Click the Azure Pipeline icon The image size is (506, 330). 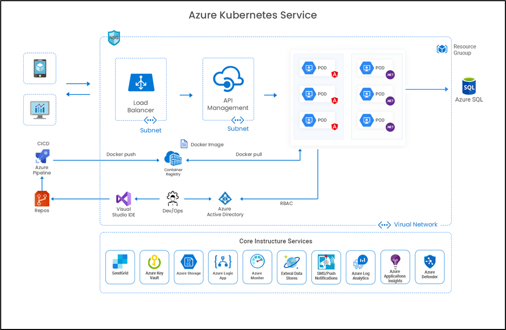tap(42, 156)
